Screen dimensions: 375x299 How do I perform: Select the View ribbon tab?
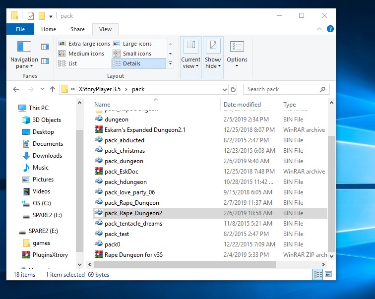click(105, 29)
